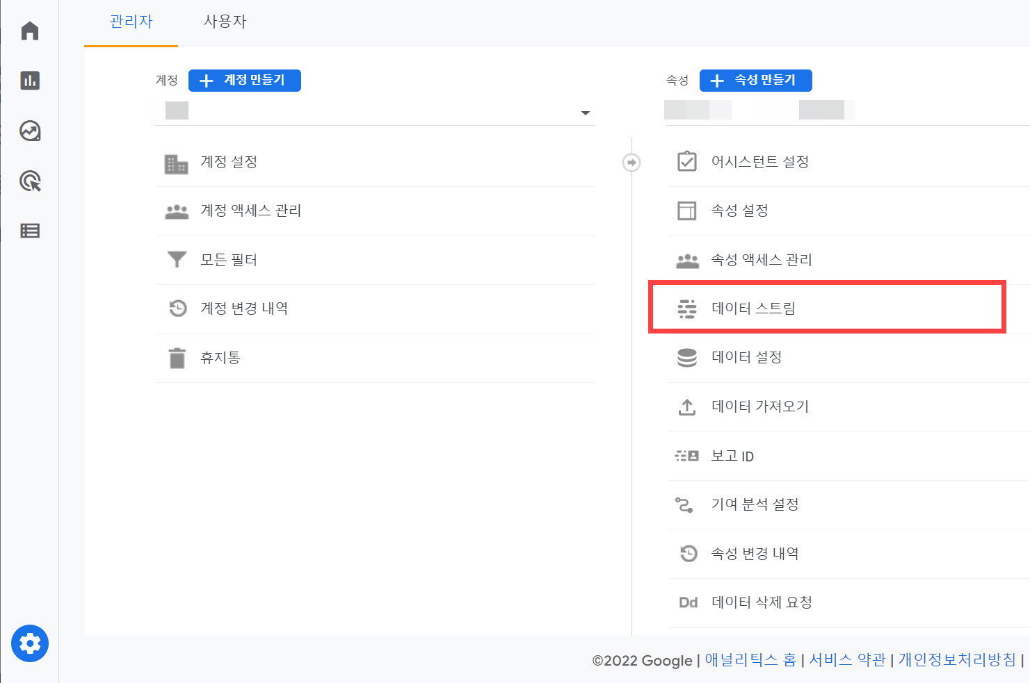Image resolution: width=1030 pixels, height=683 pixels.
Task: Click the data stream icon beside 데이터 스트림
Action: 688,308
